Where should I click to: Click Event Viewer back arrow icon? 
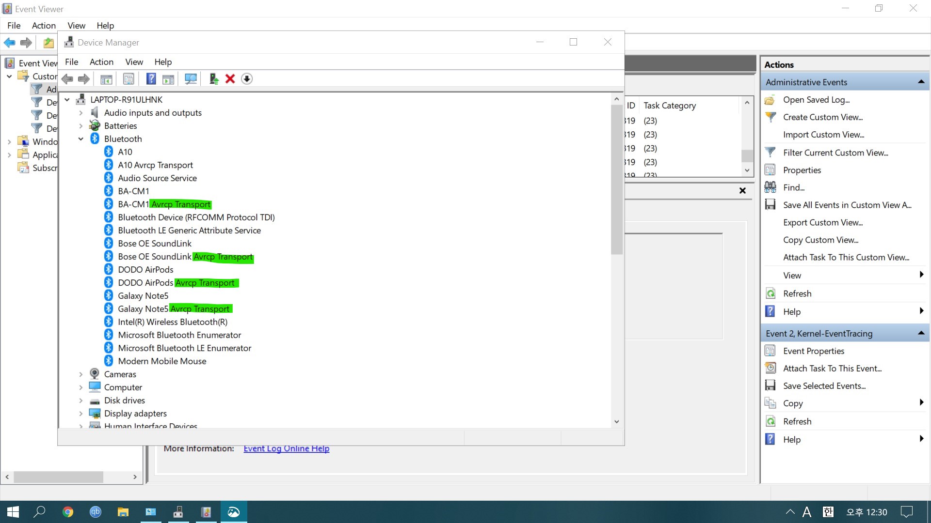10,43
